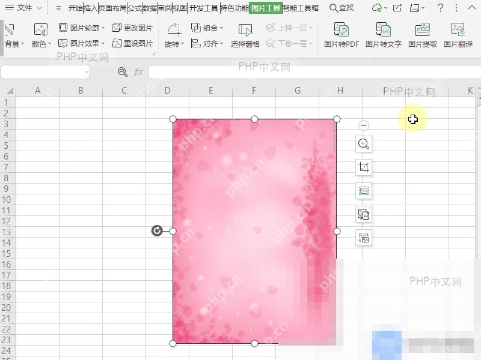This screenshot has height=360, width=481.
Task: Click the fx insert function icon
Action: [x=138, y=72]
